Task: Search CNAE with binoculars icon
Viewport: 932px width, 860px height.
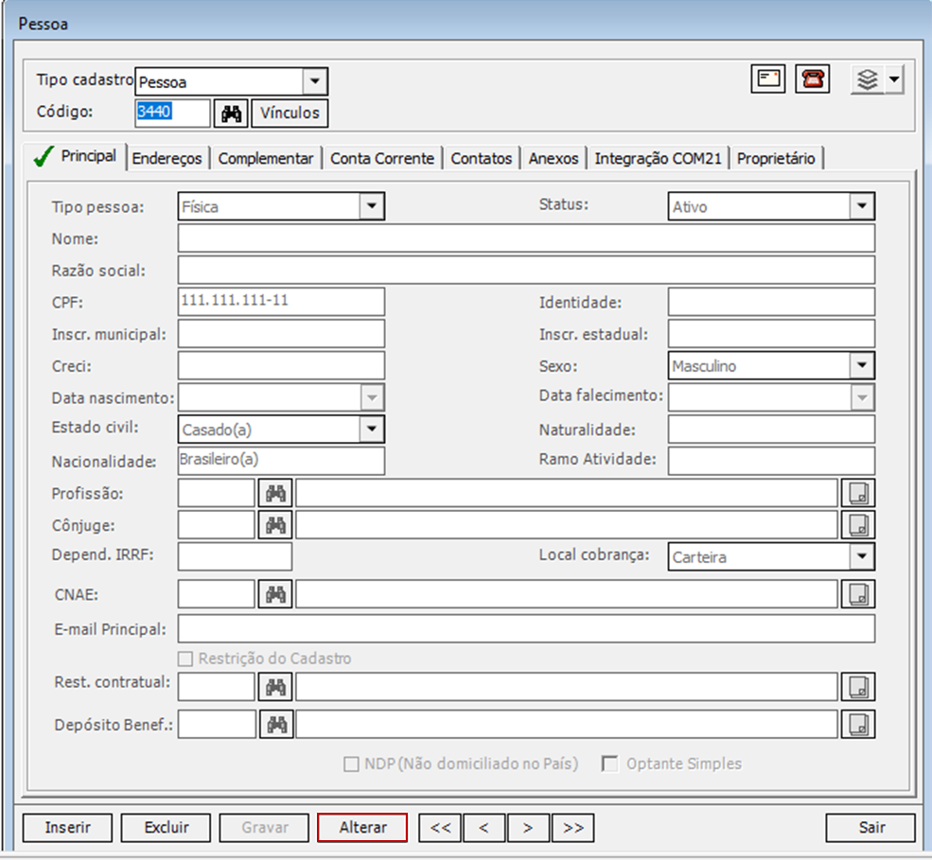Action: (275, 594)
